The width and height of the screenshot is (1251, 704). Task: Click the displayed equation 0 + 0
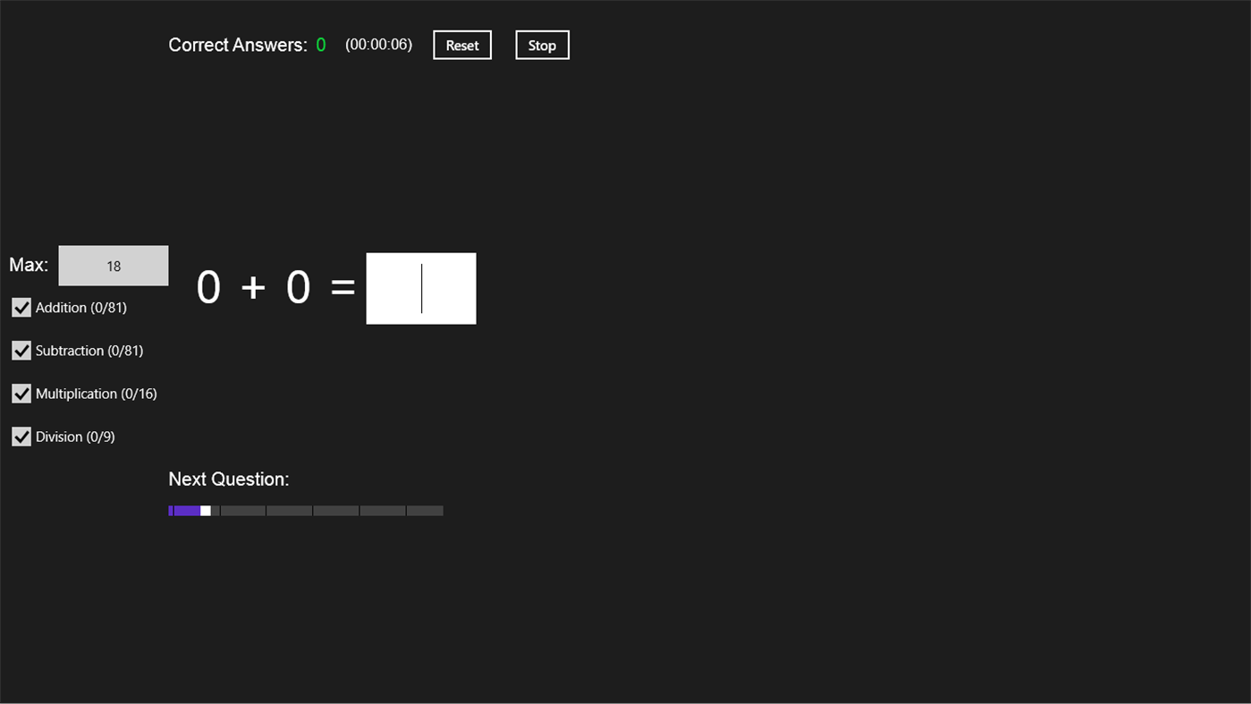pyautogui.click(x=253, y=287)
